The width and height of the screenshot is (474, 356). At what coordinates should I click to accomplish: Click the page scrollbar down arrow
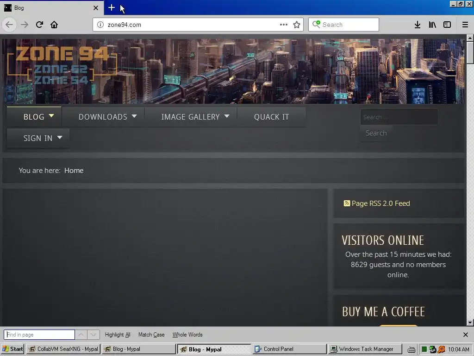[470, 323]
